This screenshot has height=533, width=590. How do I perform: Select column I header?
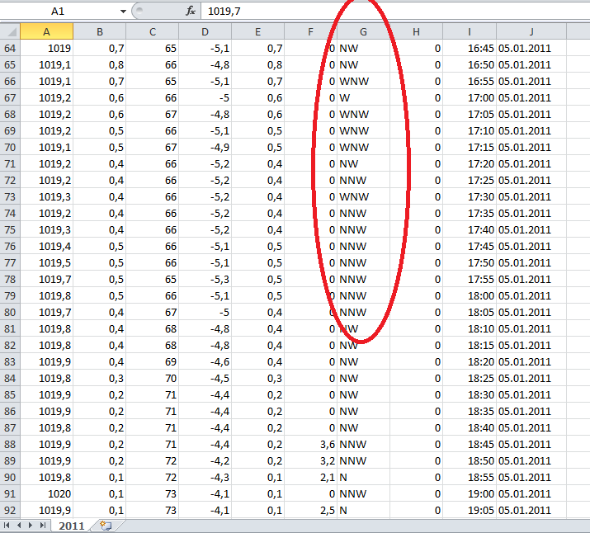tap(470, 31)
